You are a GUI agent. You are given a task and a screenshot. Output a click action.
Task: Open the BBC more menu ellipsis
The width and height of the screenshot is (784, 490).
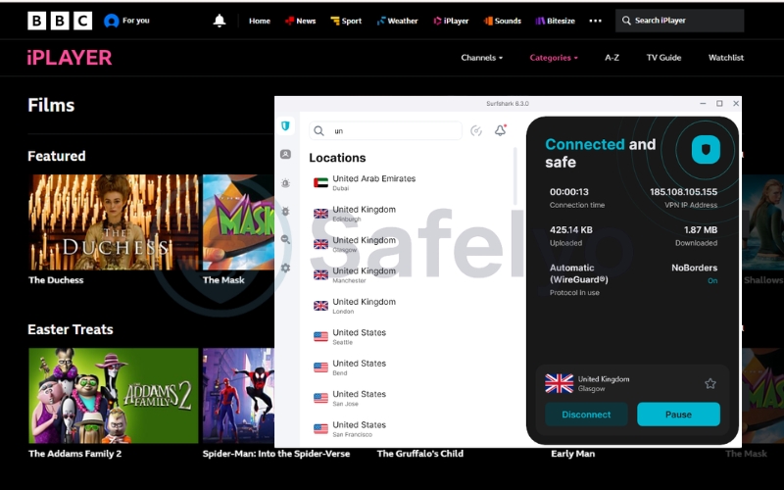coord(595,21)
